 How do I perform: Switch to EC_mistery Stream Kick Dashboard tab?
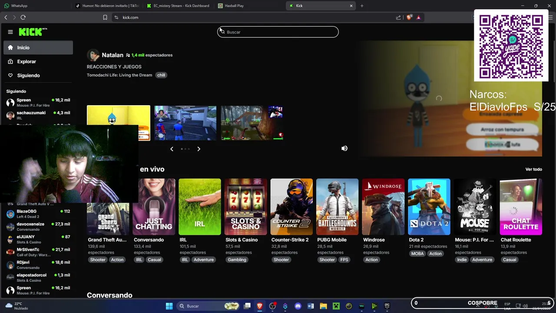click(178, 6)
